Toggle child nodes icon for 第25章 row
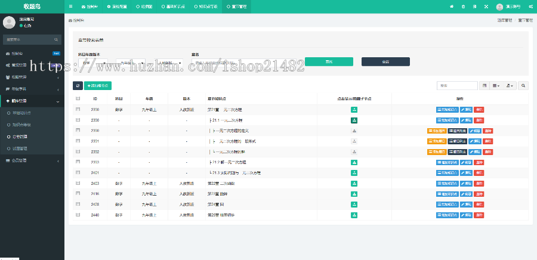 [x=354, y=215]
